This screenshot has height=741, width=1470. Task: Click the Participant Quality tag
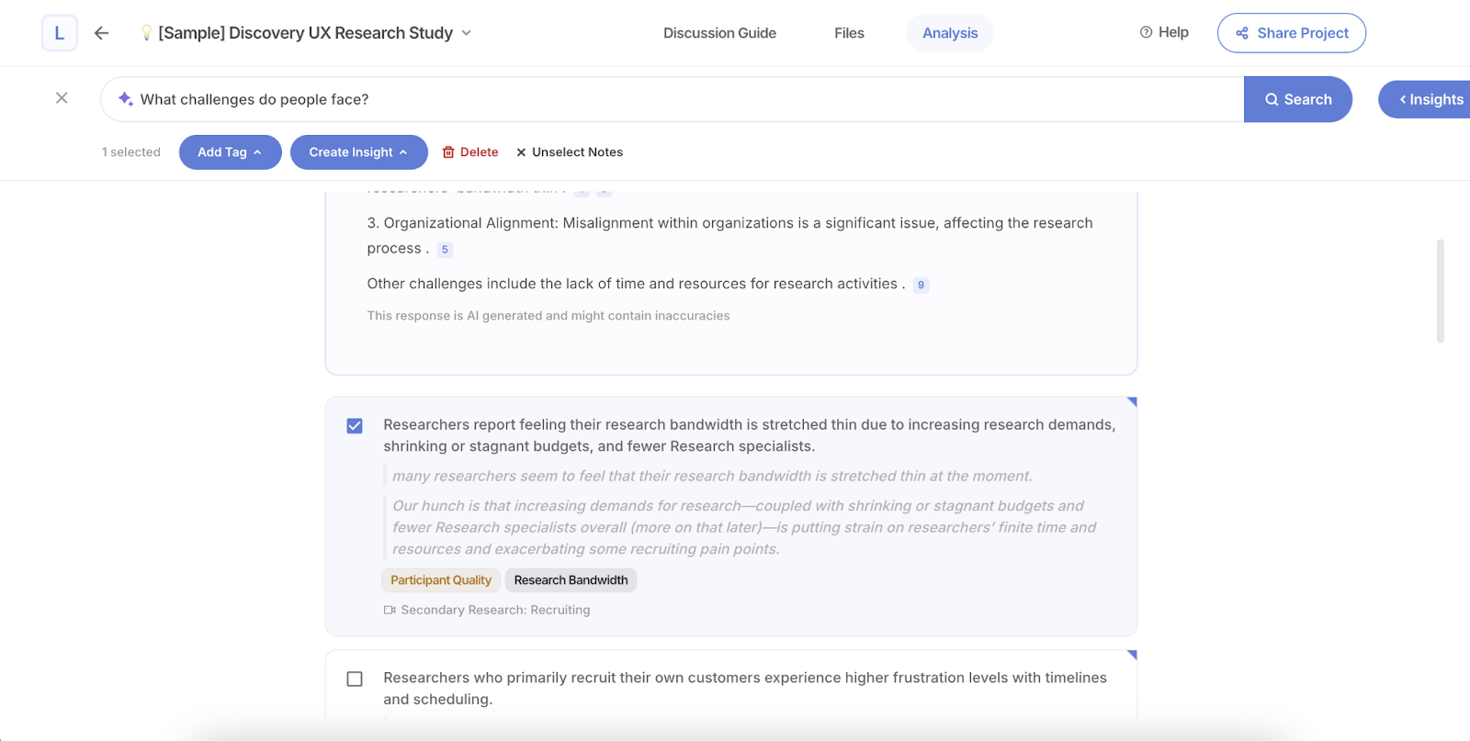point(441,580)
